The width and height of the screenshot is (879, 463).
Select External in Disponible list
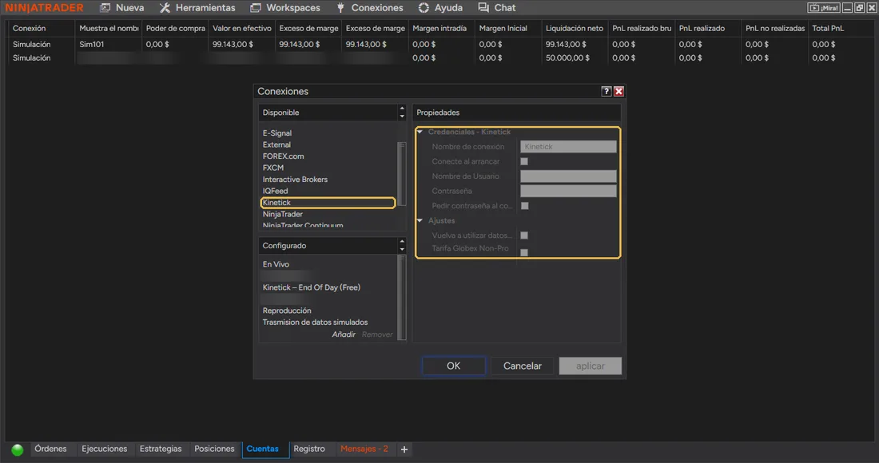click(x=276, y=145)
